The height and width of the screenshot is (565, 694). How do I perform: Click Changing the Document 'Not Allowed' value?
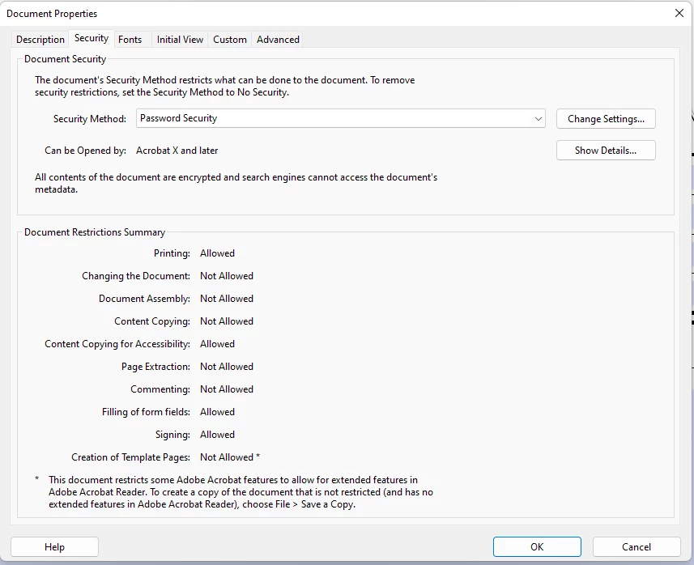(227, 276)
